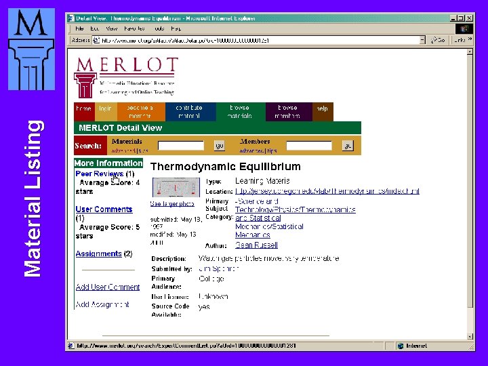Viewport: 488px width, 366px height.
Task: Click the MERLOT column logo on page
Action: pyautogui.click(x=85, y=85)
